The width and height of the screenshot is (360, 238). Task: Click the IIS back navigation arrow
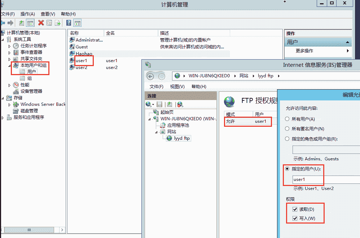pyautogui.click(x=150, y=76)
